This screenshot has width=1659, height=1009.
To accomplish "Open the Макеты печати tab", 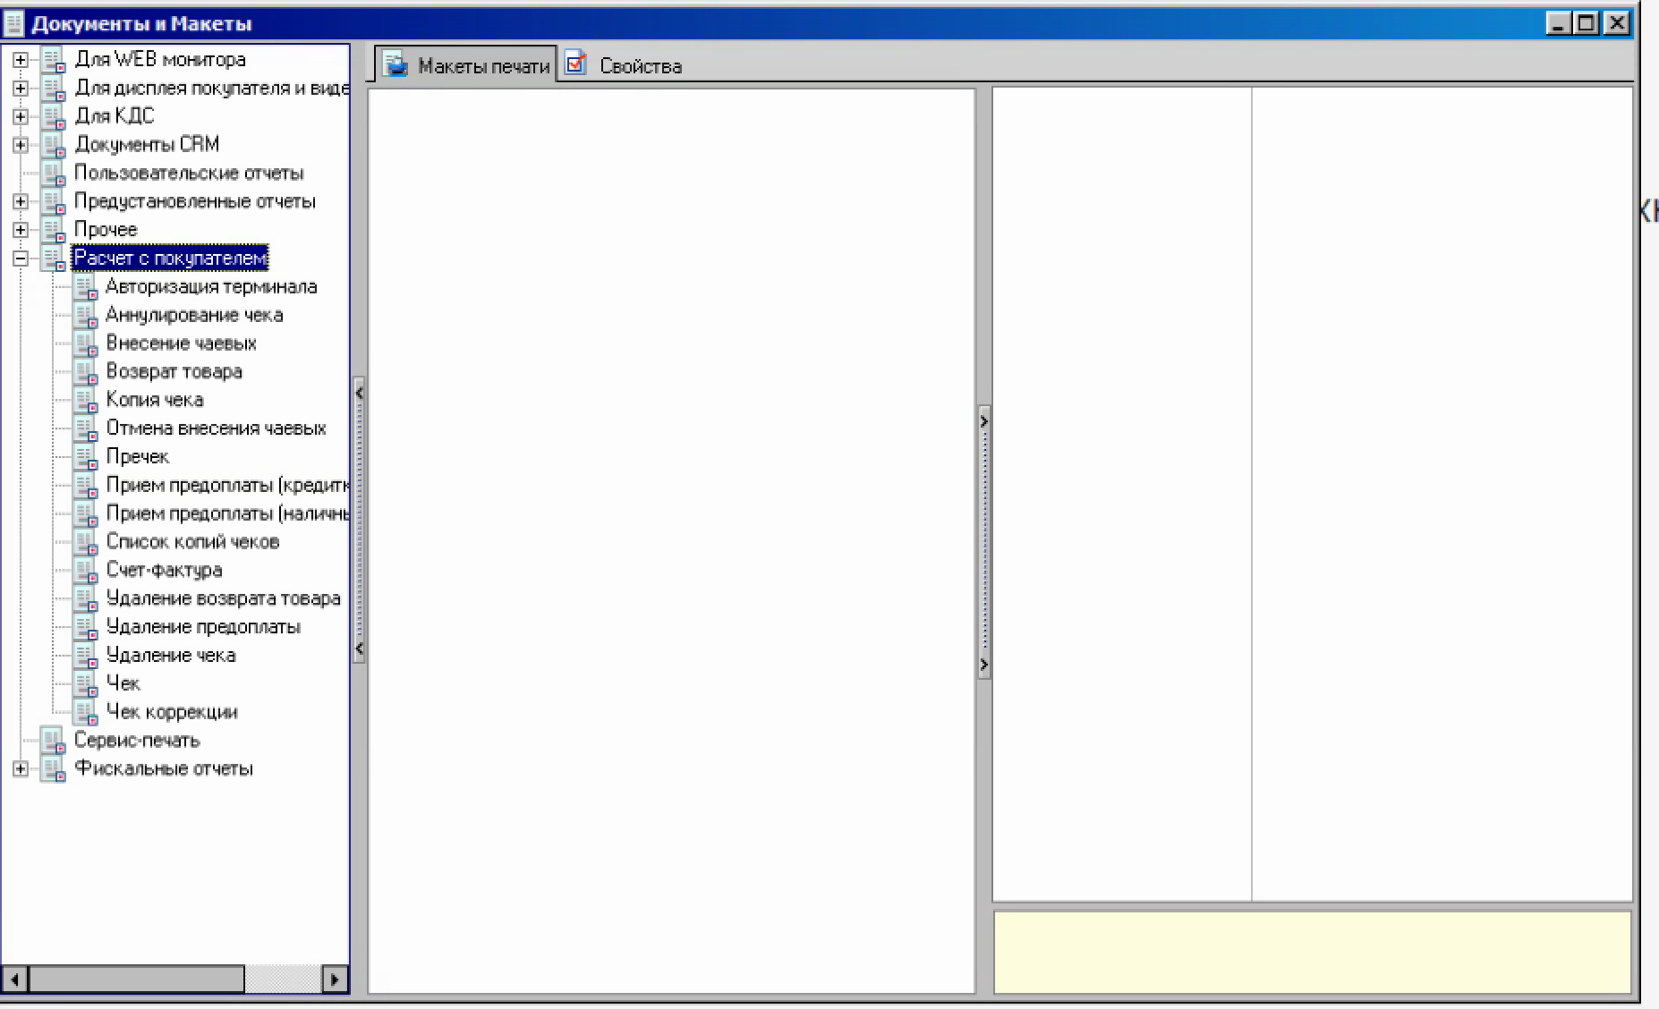I will (x=483, y=66).
